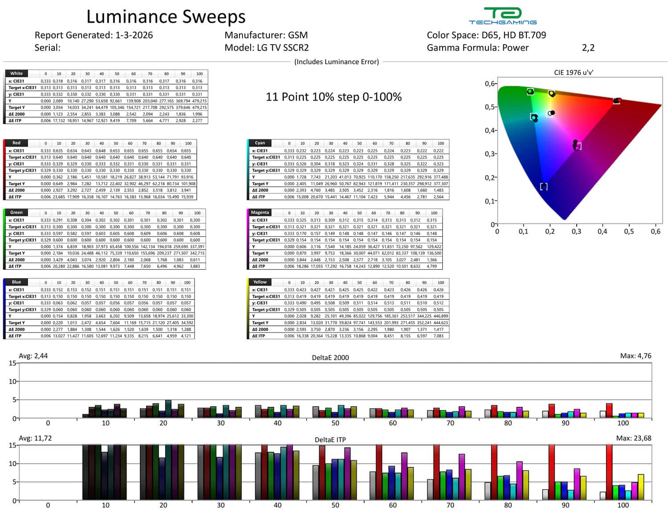This screenshot has width=668, height=516.
Task: Select the Cyan table header label
Action: pos(260,143)
